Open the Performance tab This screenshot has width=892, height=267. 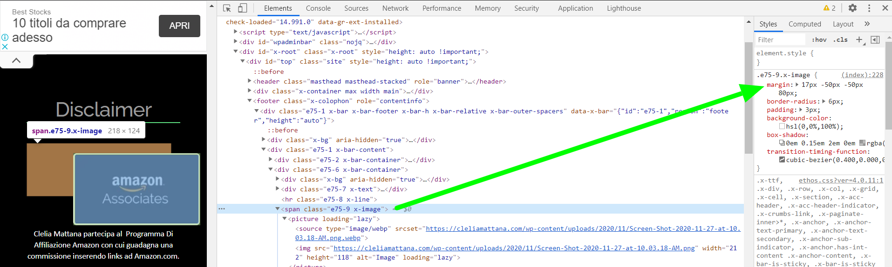click(x=442, y=8)
